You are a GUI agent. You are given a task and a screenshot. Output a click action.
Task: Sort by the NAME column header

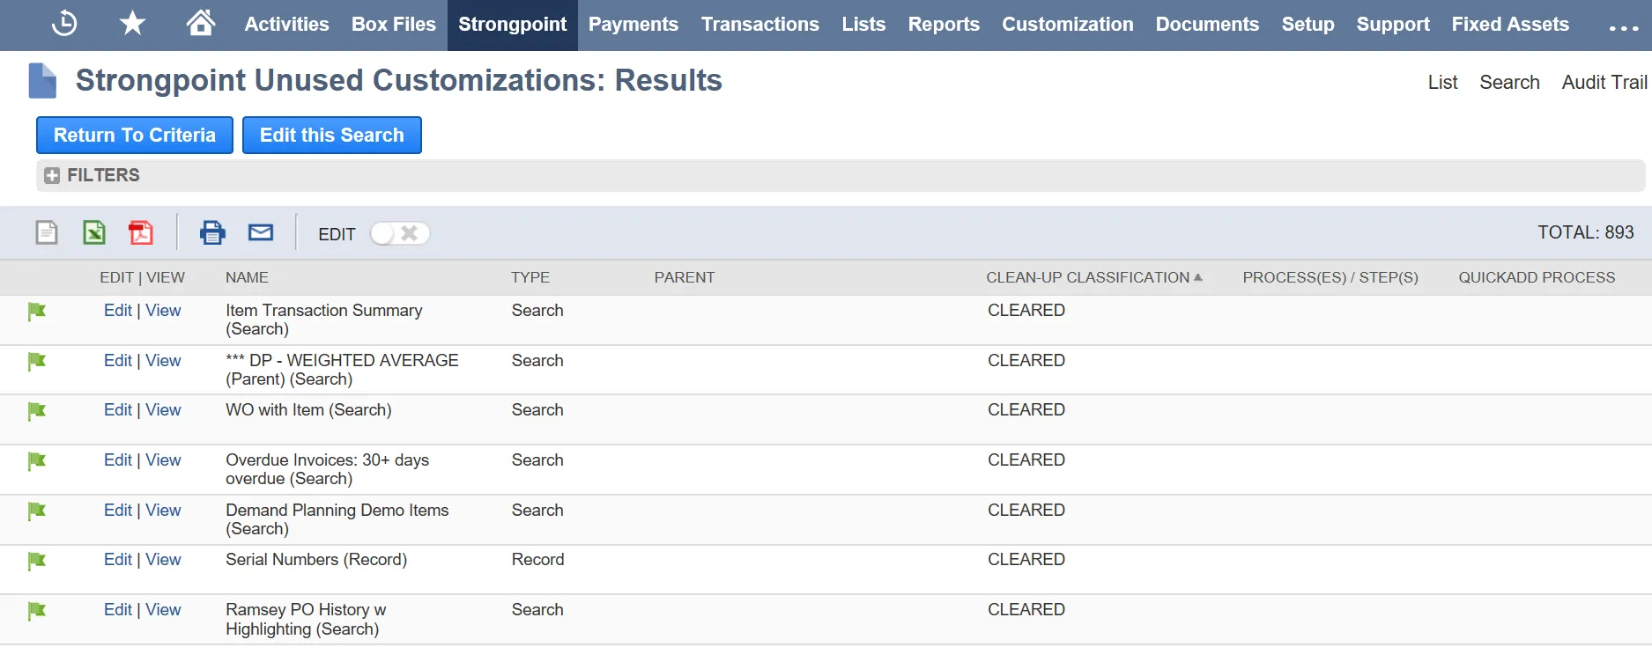pos(247,277)
